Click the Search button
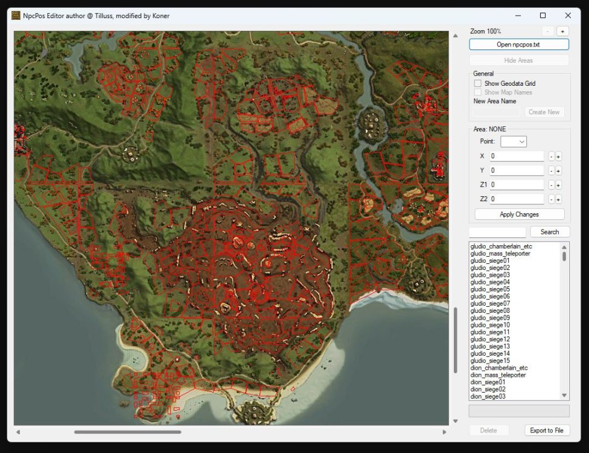The height and width of the screenshot is (453, 589). pos(550,232)
